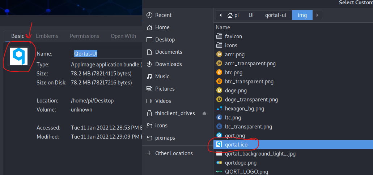The width and height of the screenshot is (373, 175).
Task: Select hexagon_bg.png file
Action: click(x=293, y=109)
